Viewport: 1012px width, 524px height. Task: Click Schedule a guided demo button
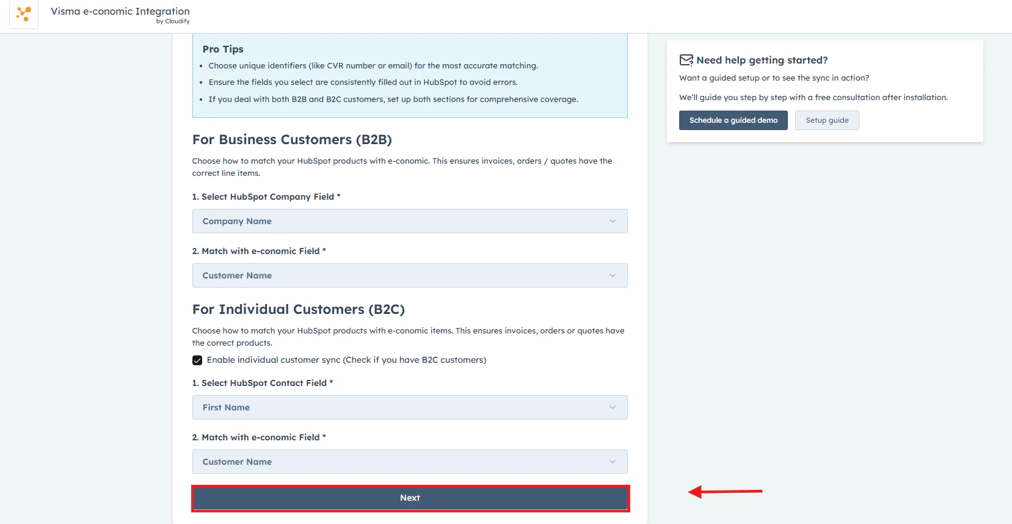coord(734,120)
